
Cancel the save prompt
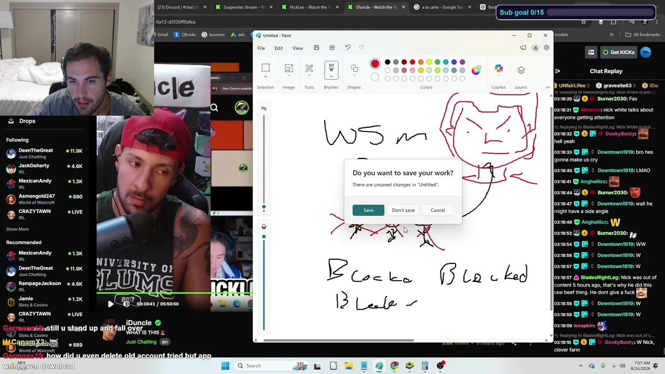point(437,210)
